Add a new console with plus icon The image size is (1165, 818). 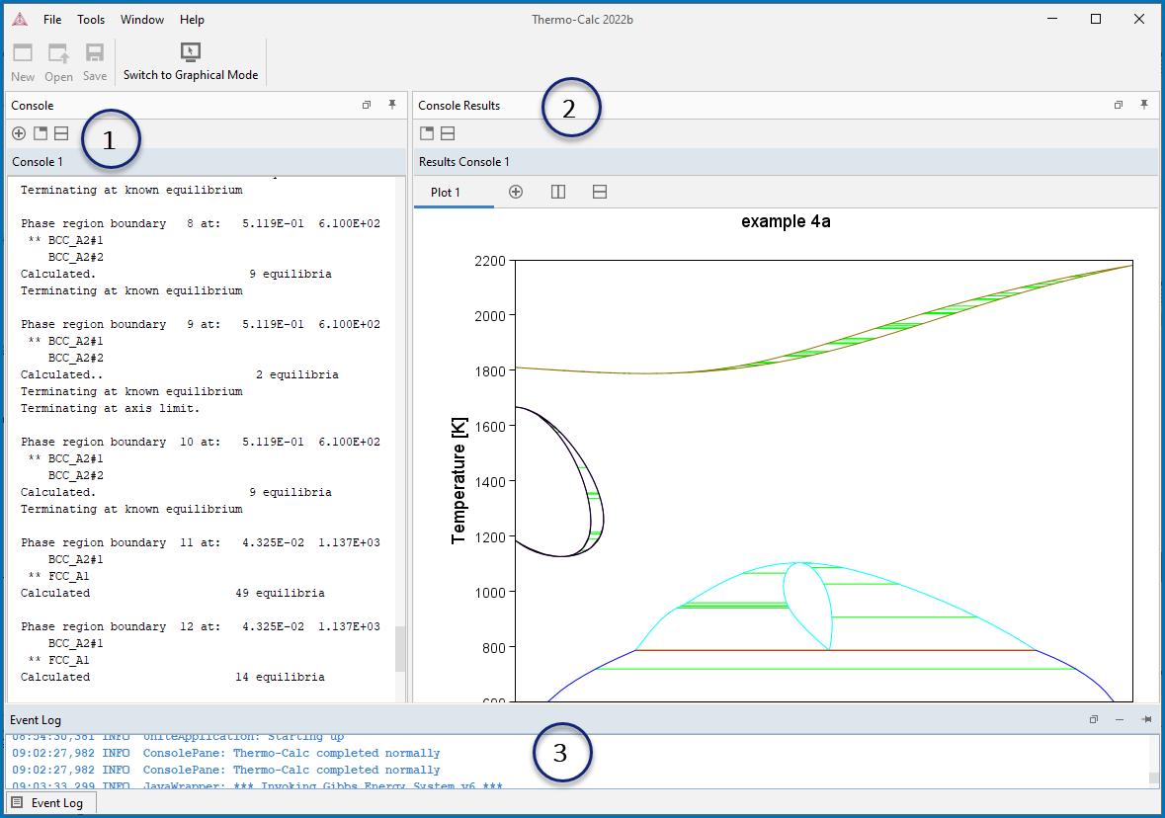coord(19,133)
